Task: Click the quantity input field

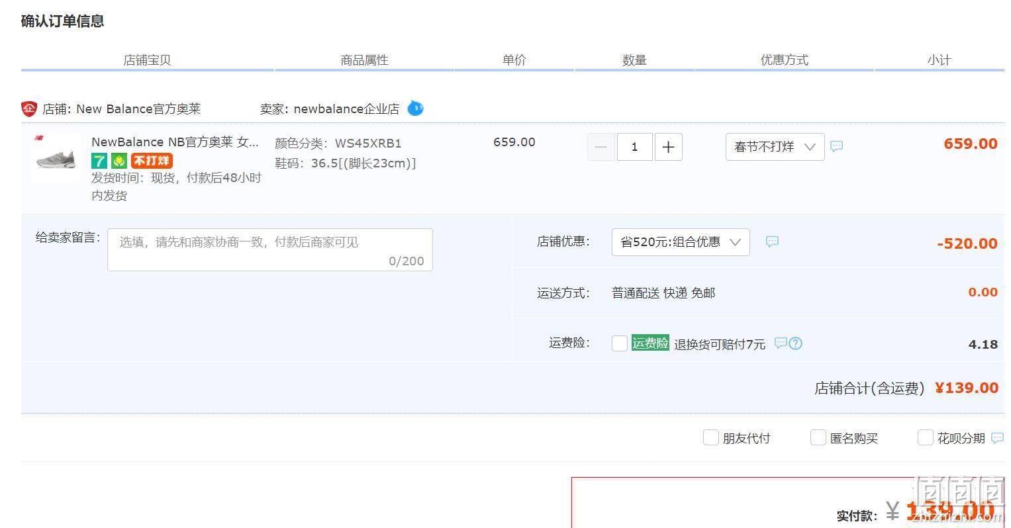Action: [634, 147]
